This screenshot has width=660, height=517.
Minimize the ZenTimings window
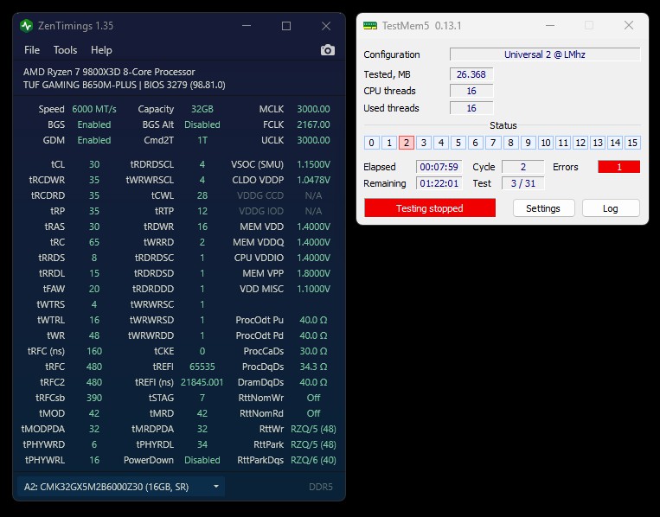[247, 26]
